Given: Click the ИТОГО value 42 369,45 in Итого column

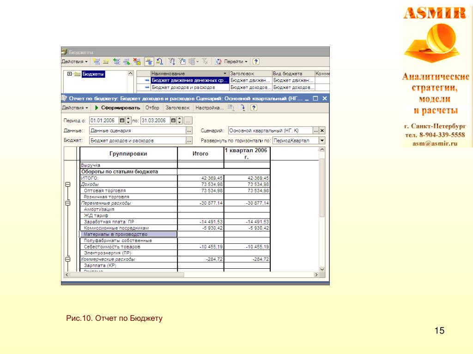Looking at the screenshot, I should coord(212,178).
